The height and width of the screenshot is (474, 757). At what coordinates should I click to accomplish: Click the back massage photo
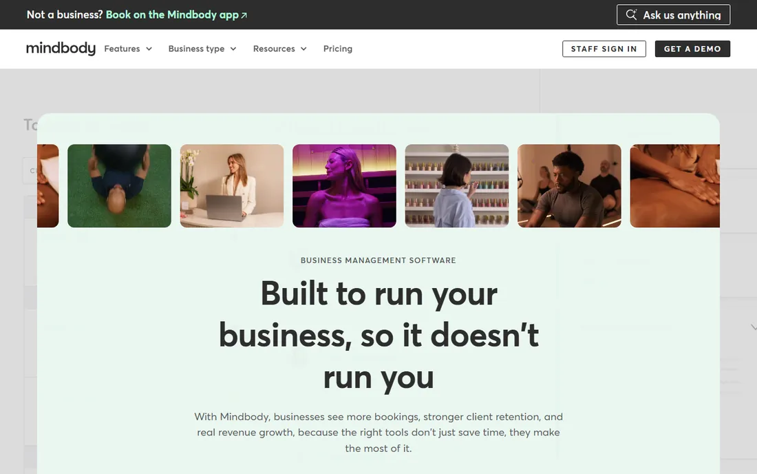pos(675,185)
